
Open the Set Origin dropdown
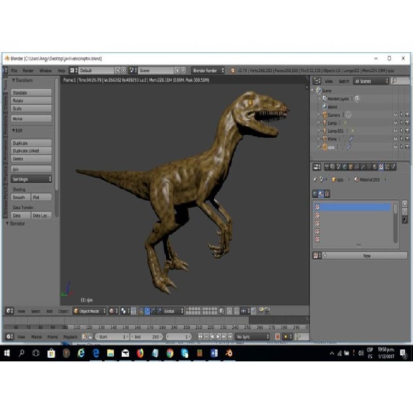[31, 179]
